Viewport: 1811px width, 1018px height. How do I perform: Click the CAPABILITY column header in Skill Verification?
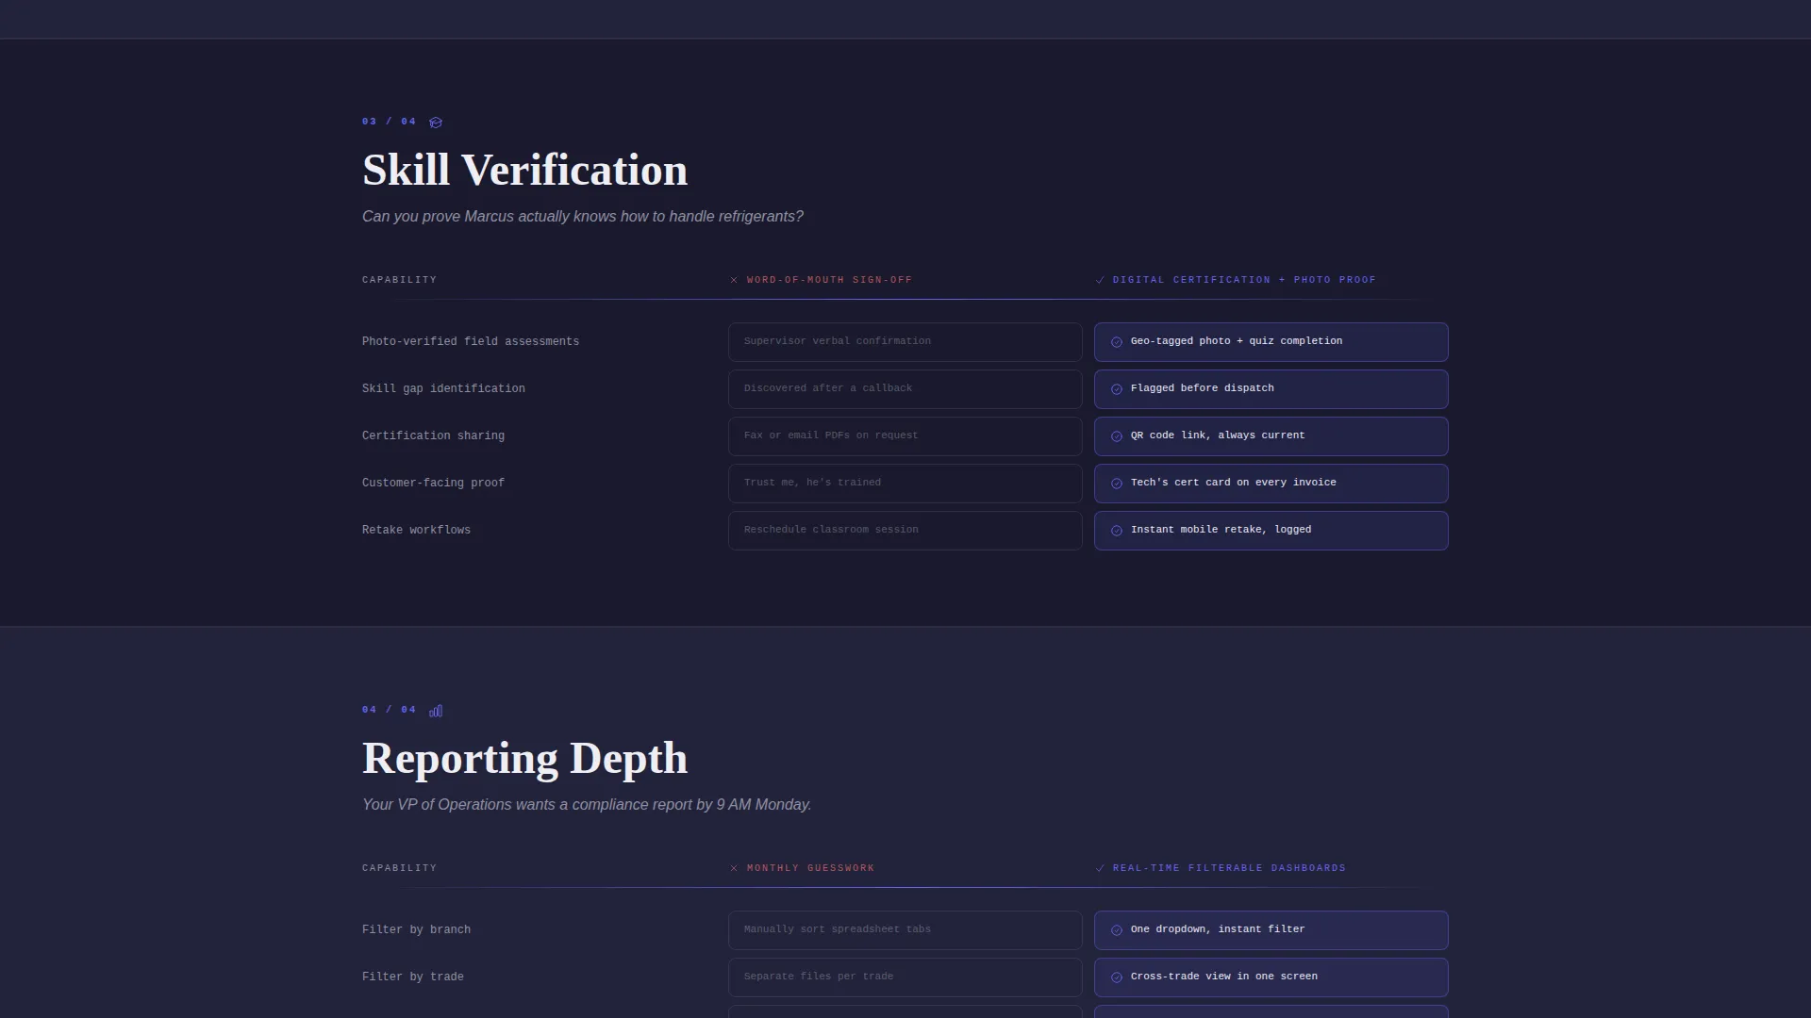click(x=399, y=280)
